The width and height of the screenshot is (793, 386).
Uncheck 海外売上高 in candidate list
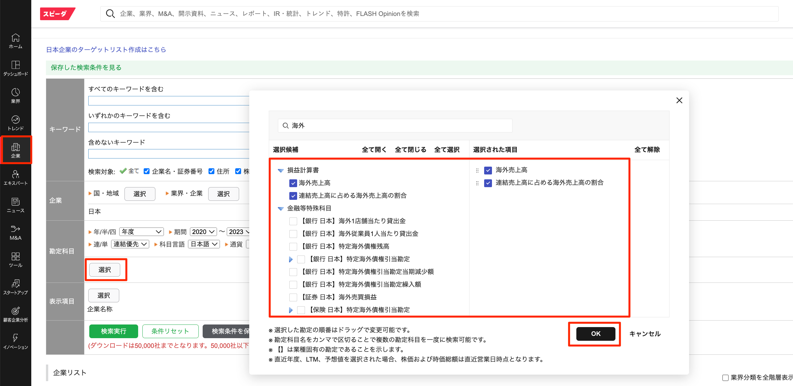[293, 183]
